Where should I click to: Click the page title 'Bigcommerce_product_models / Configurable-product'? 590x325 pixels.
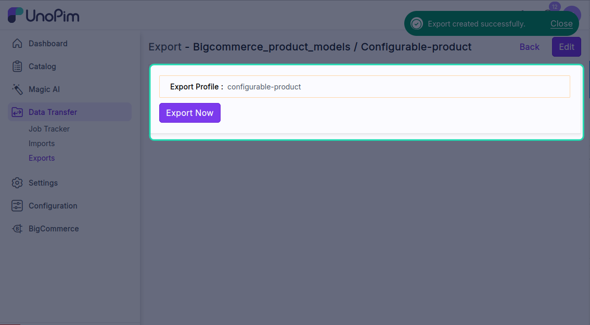(332, 47)
